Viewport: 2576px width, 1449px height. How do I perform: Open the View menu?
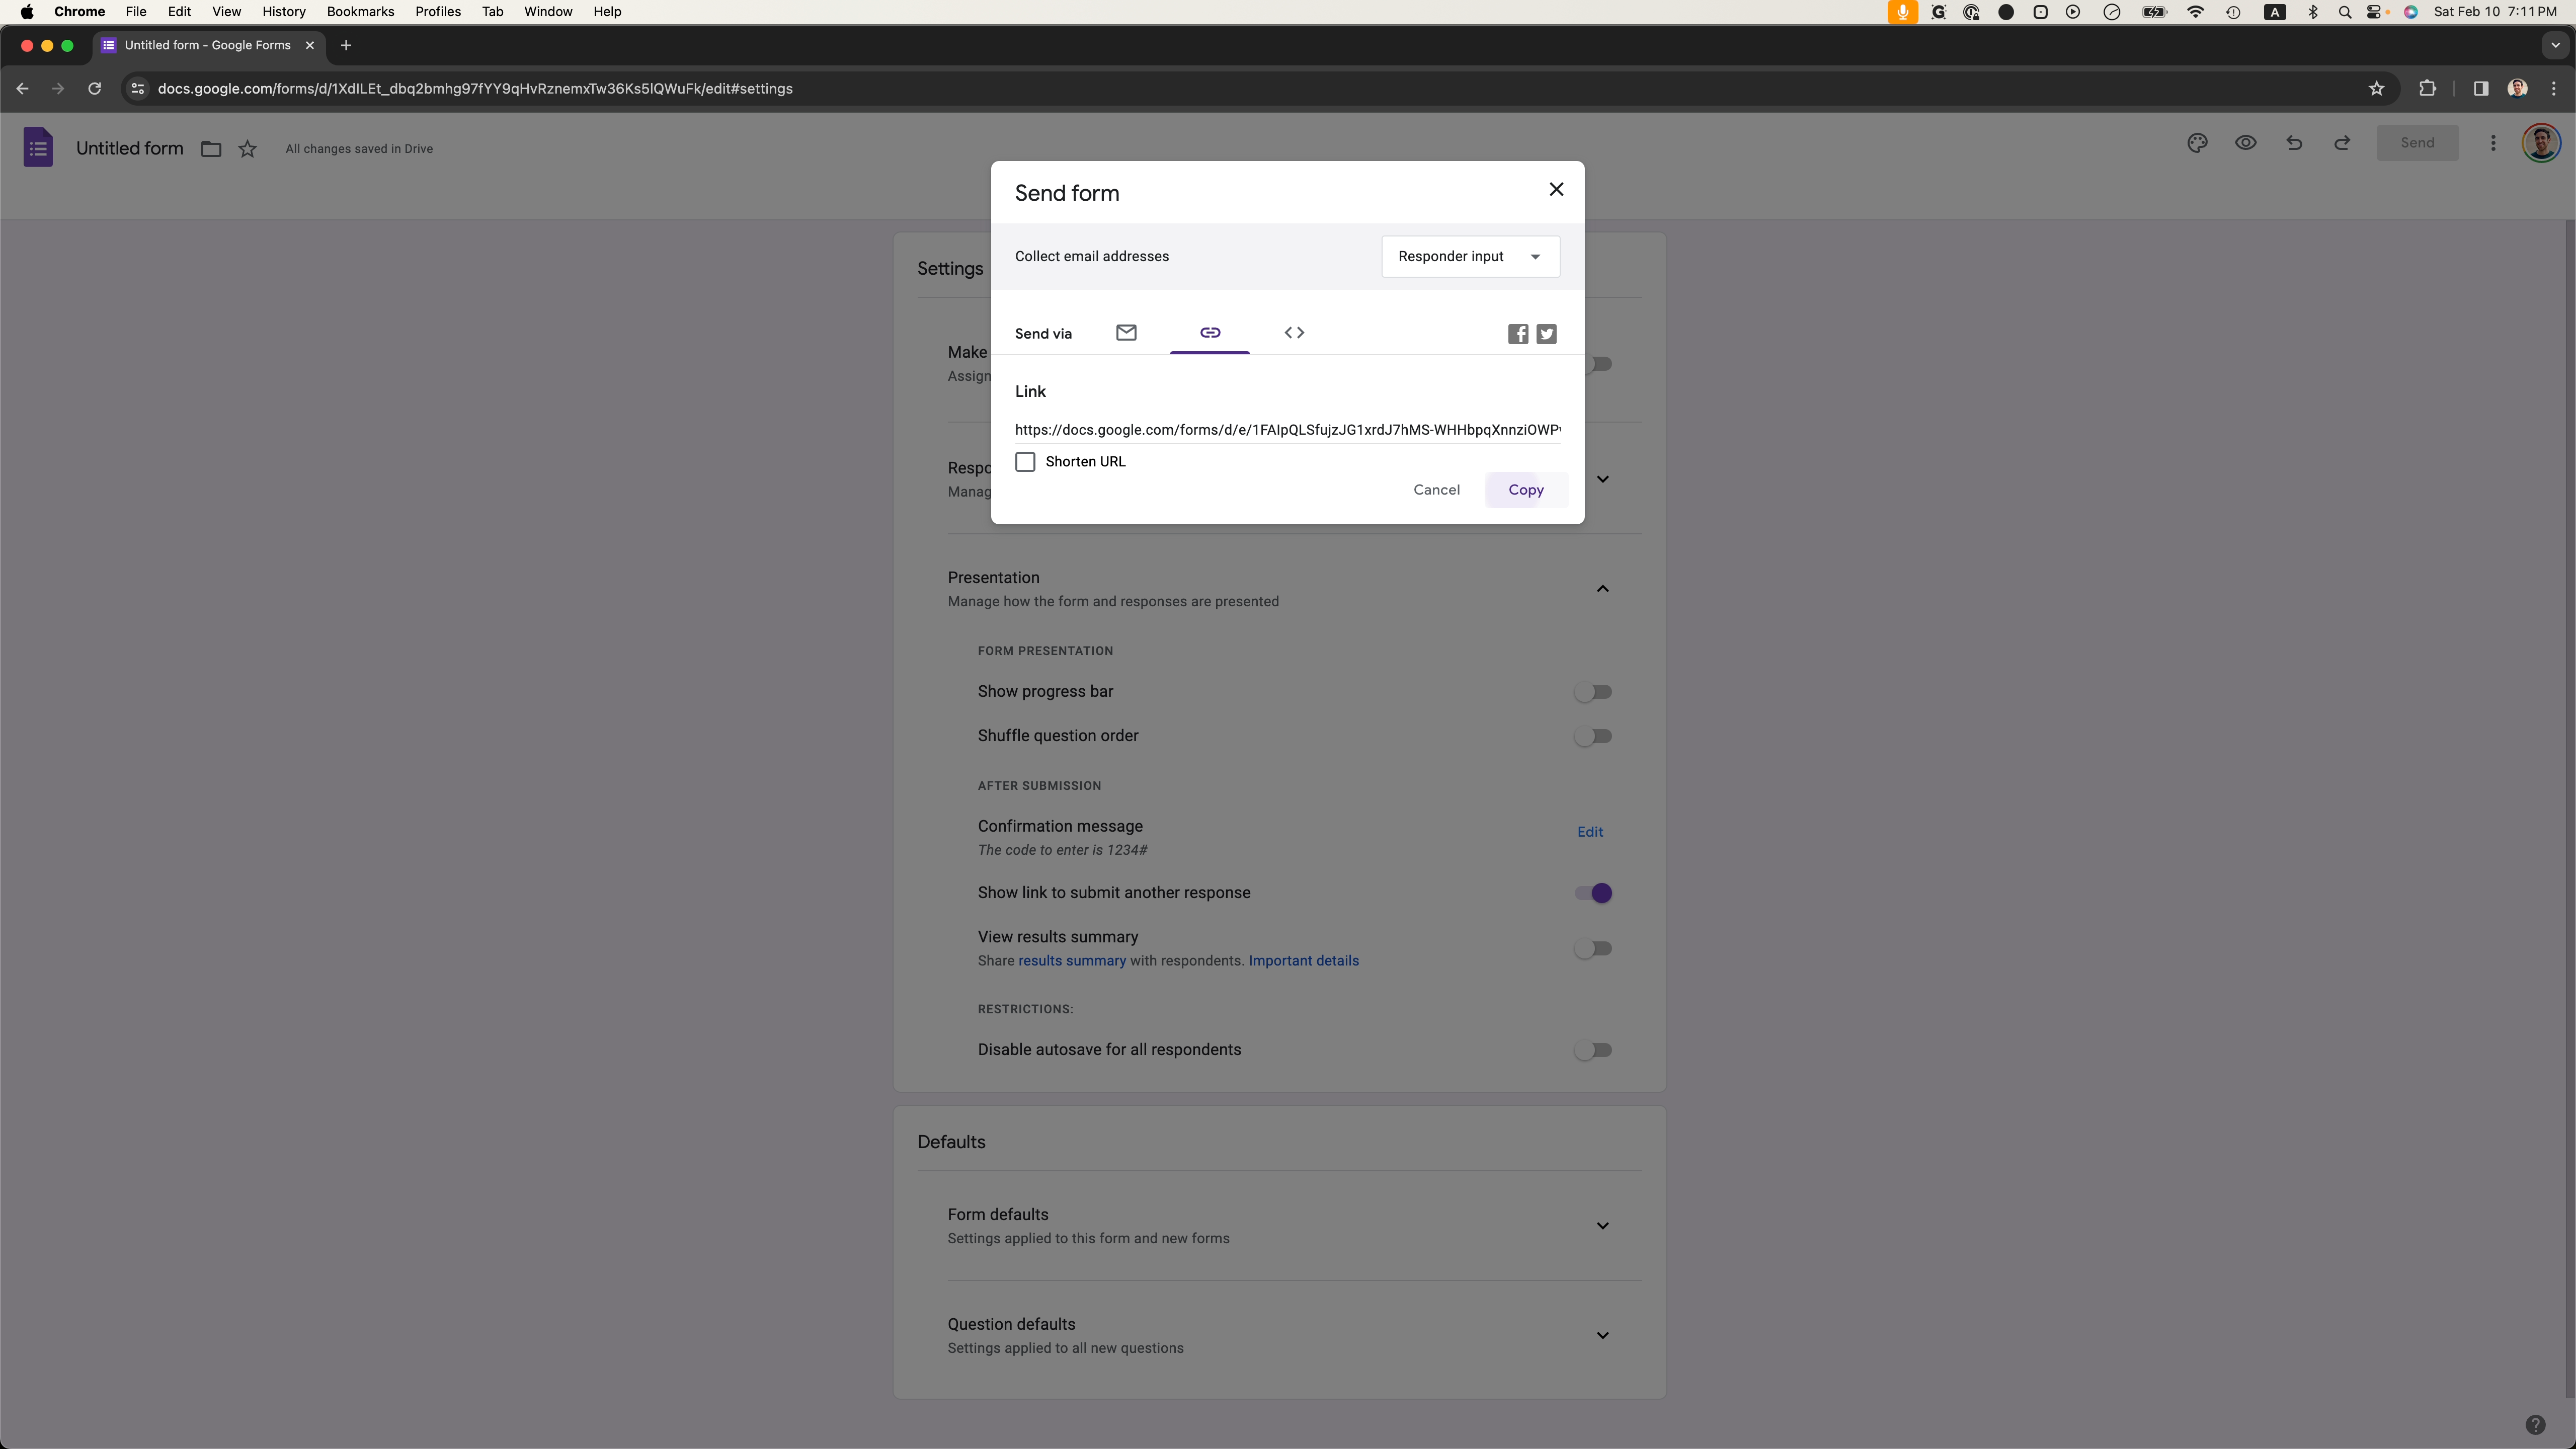tap(226, 12)
